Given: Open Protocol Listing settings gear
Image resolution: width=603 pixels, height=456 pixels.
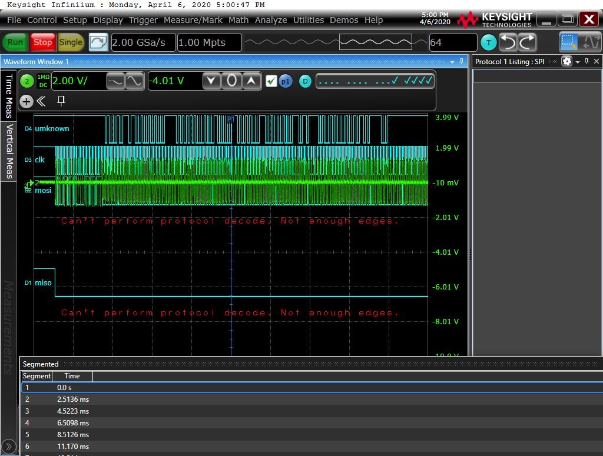Looking at the screenshot, I should 566,61.
